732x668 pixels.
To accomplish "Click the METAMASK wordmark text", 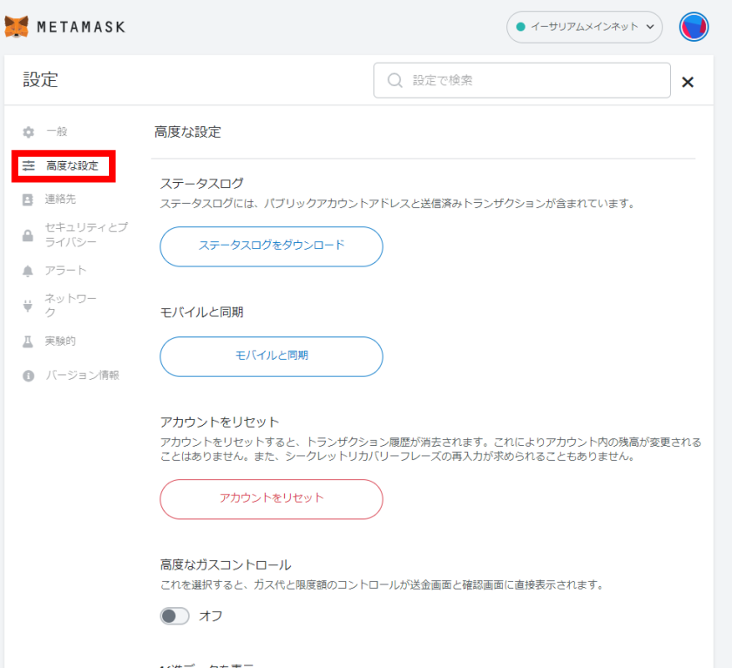I will [x=81, y=27].
